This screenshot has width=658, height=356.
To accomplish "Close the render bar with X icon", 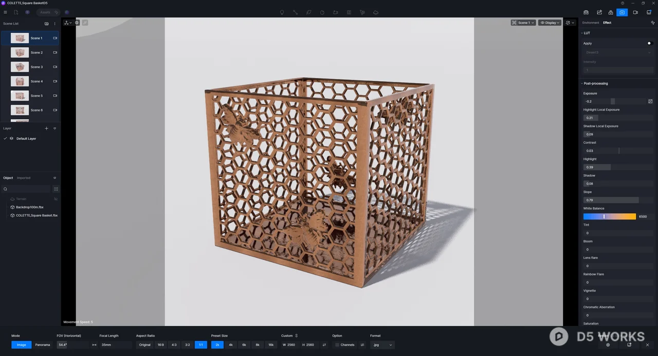I will [x=647, y=345].
